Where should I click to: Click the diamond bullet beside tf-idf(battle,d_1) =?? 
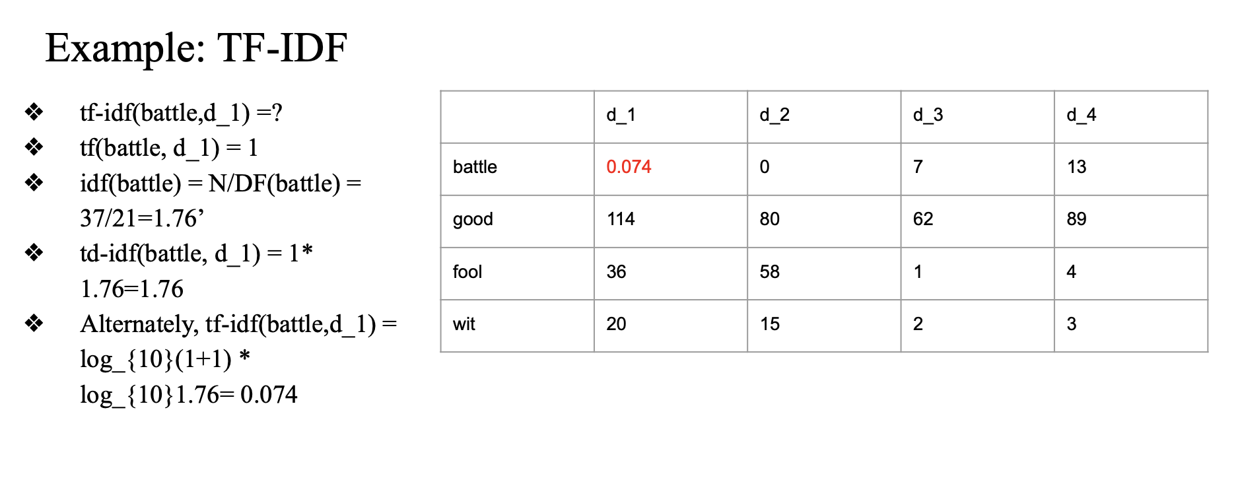[34, 112]
